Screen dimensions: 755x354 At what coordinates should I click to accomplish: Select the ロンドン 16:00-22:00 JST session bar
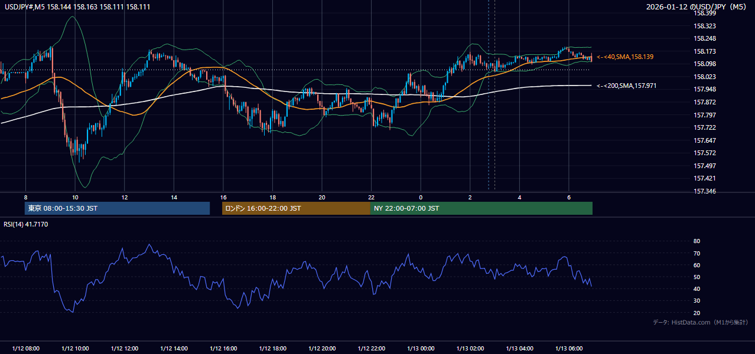pyautogui.click(x=296, y=208)
